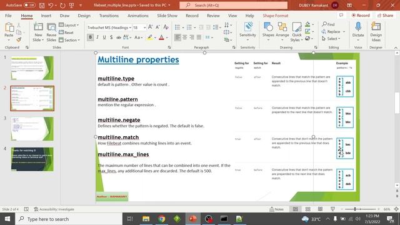Click Reset slide button

[66, 32]
